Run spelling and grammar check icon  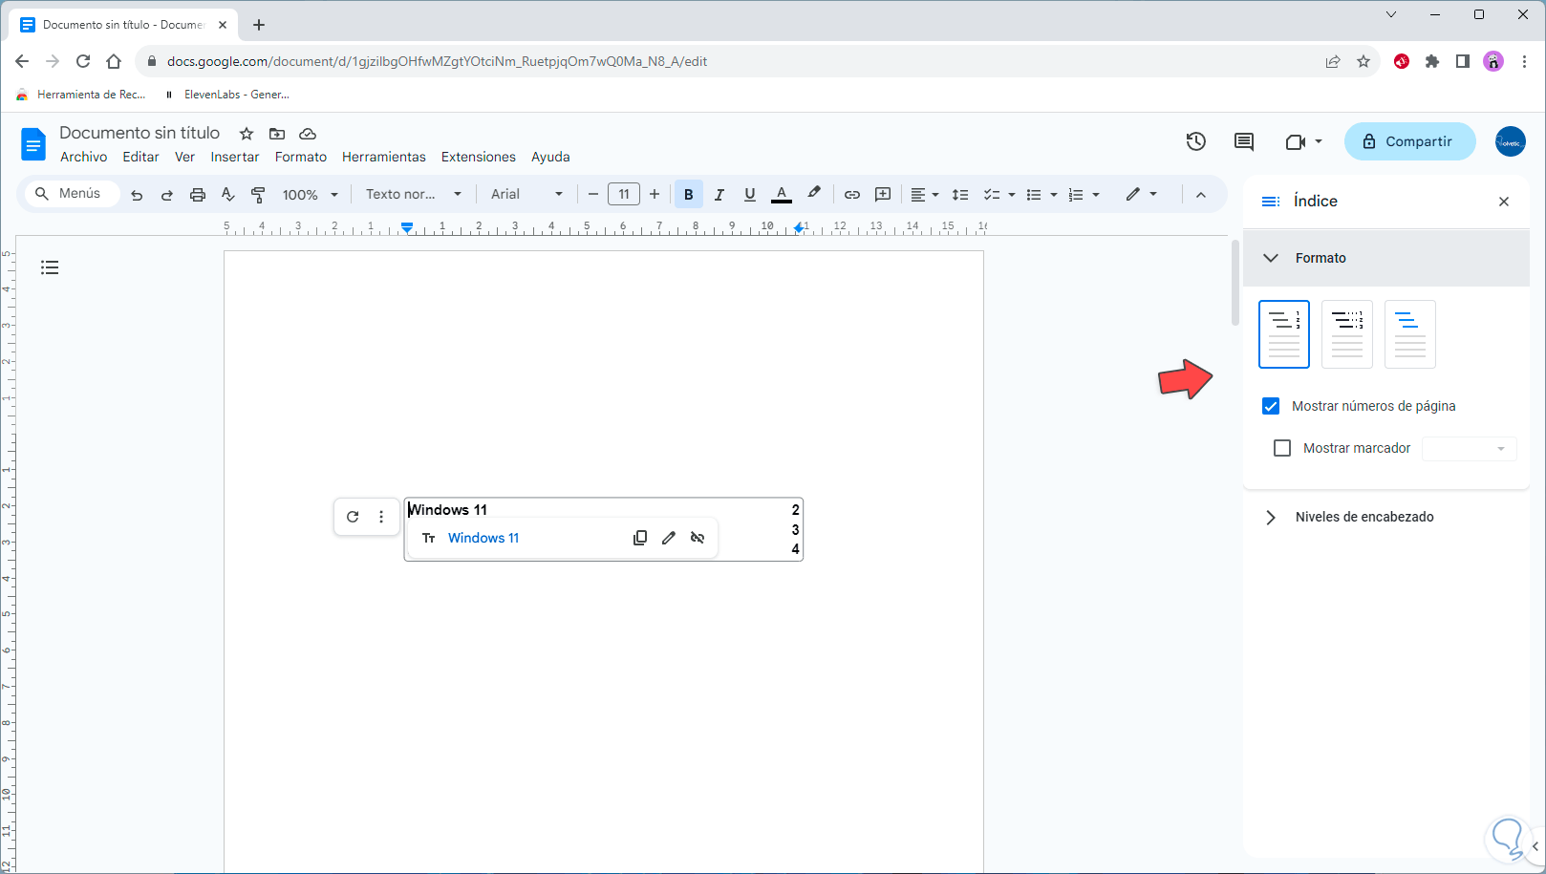pos(228,195)
